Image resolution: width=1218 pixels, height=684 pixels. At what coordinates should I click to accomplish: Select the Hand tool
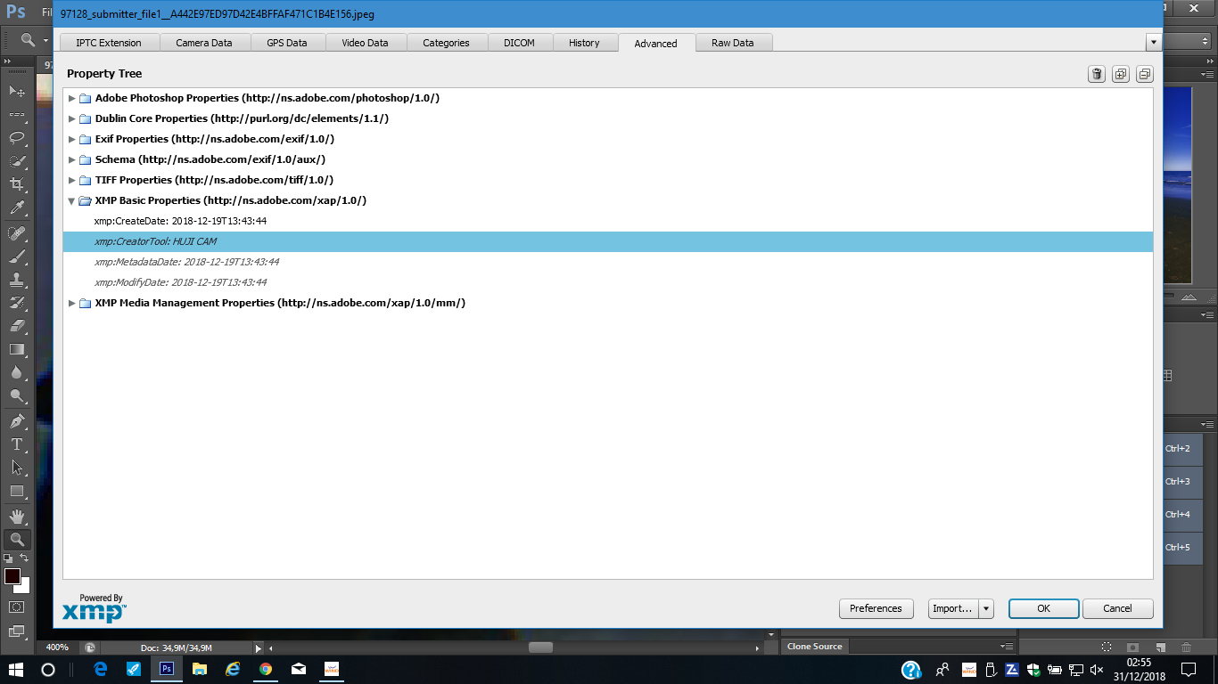17,516
